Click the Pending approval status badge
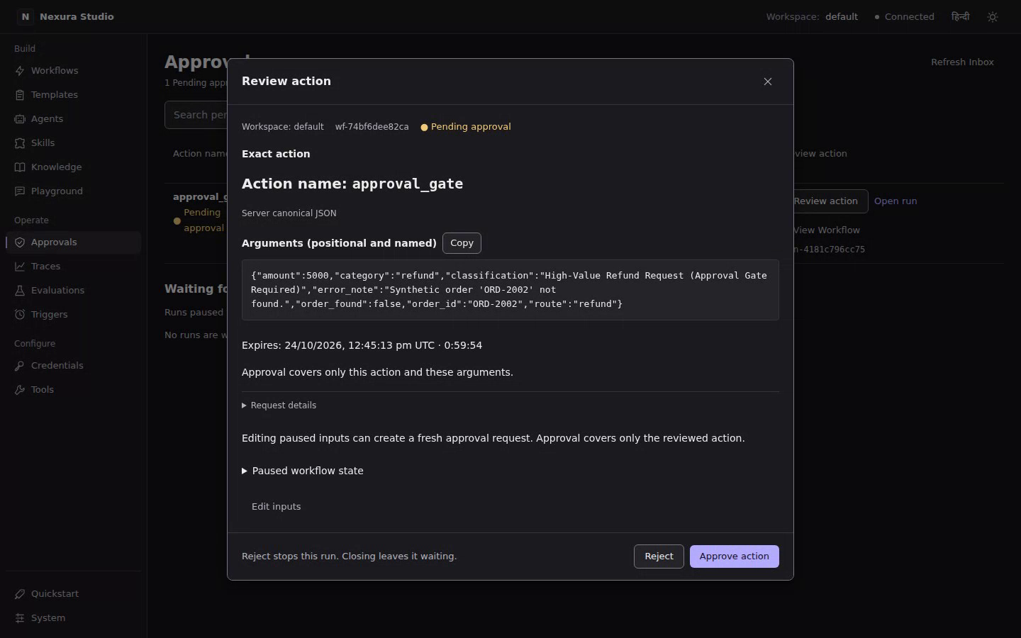This screenshot has height=638, width=1021. [x=466, y=127]
